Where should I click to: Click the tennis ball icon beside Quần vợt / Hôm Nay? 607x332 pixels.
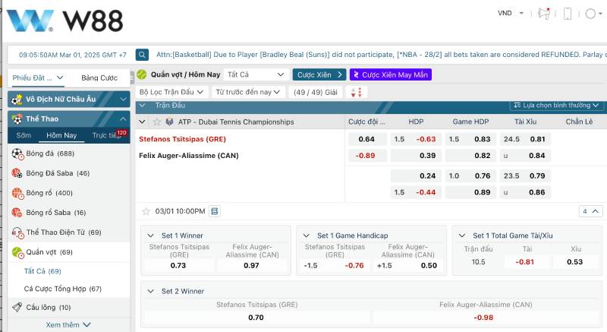pyautogui.click(x=142, y=74)
